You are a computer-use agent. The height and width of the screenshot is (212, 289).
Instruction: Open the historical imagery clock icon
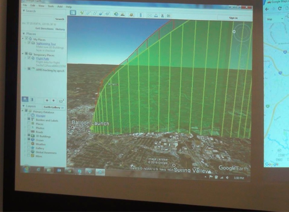click(x=116, y=14)
